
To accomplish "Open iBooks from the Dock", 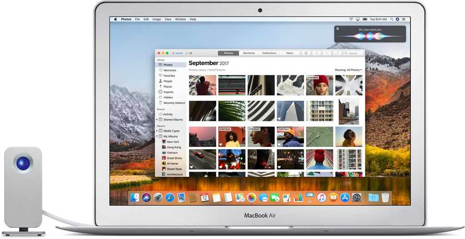I will (334, 197).
